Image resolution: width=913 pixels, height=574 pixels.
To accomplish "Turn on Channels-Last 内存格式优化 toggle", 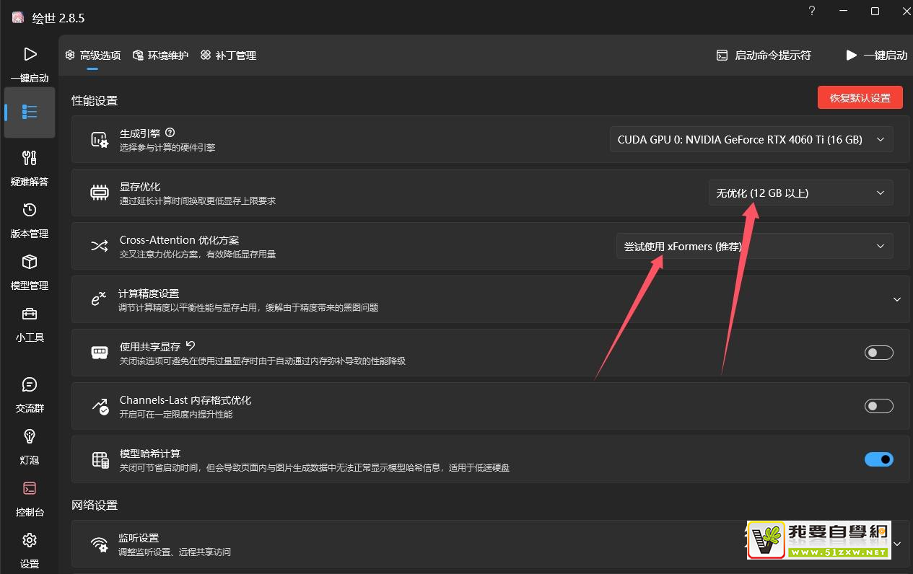I will 878,406.
